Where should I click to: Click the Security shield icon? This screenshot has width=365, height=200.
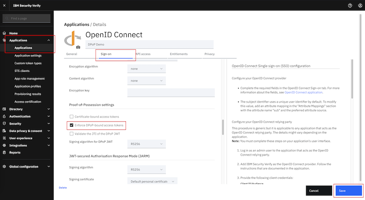point(4,124)
